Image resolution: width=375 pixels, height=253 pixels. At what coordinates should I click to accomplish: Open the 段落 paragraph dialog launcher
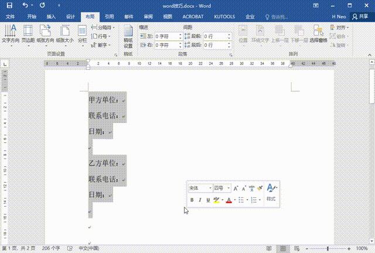coord(231,55)
